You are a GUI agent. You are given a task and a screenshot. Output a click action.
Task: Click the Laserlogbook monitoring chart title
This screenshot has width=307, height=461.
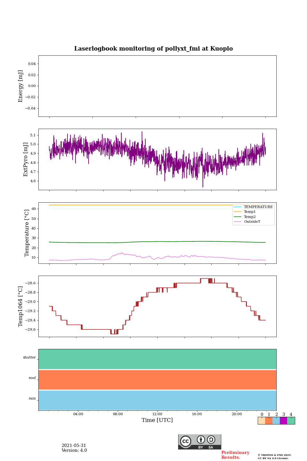click(153, 49)
